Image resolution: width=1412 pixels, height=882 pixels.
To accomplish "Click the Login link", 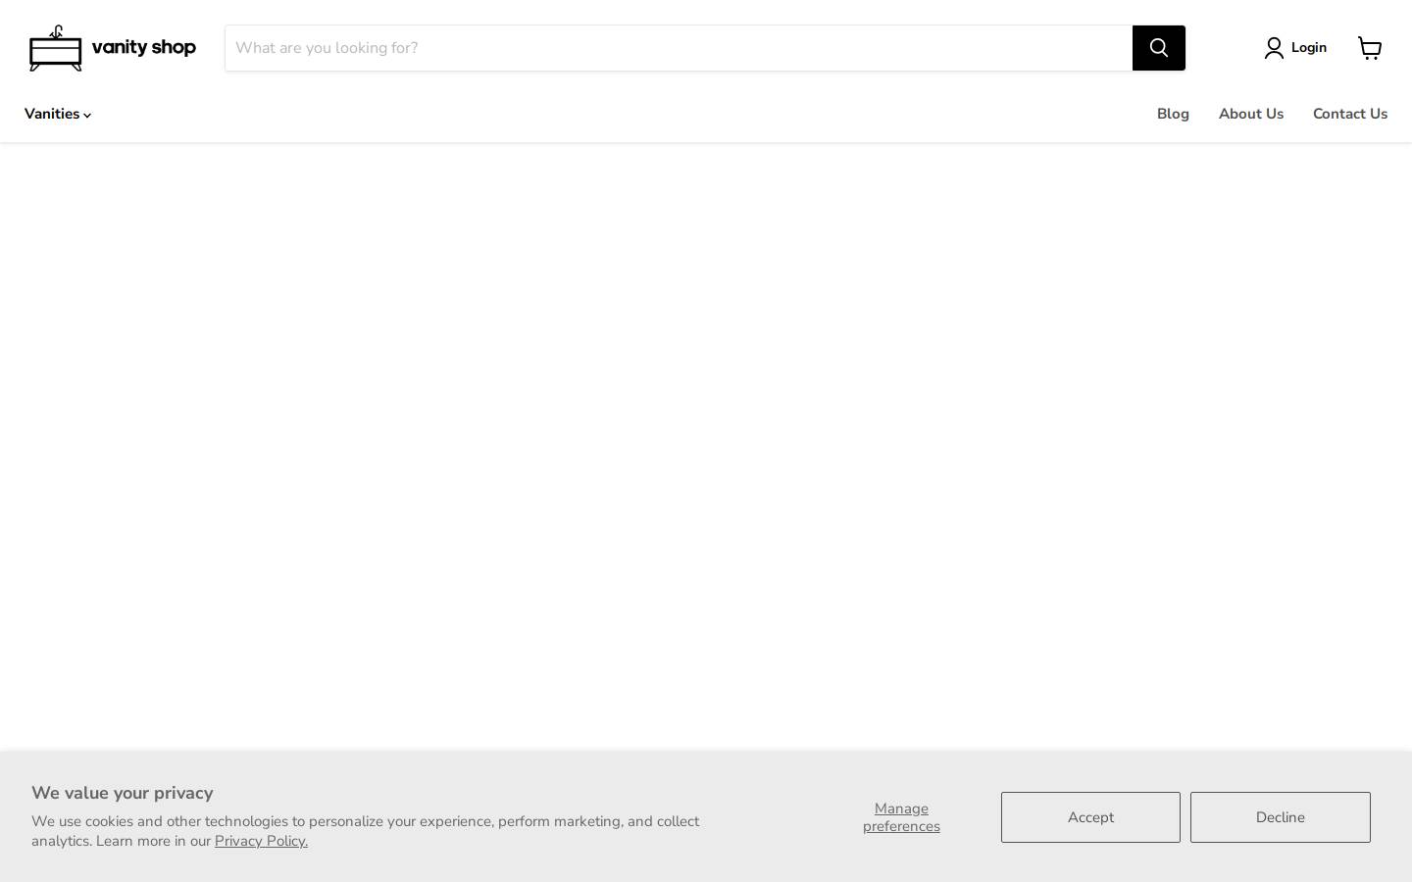I will [1295, 48].
